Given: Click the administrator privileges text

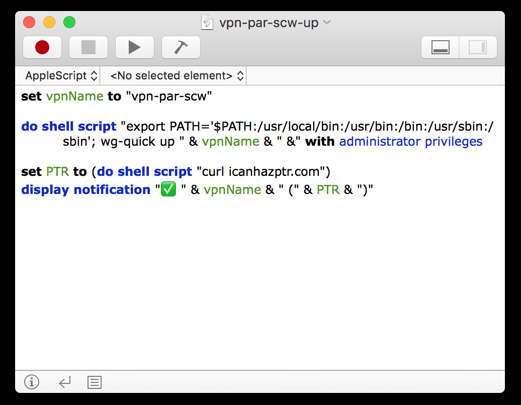Looking at the screenshot, I should (410, 142).
